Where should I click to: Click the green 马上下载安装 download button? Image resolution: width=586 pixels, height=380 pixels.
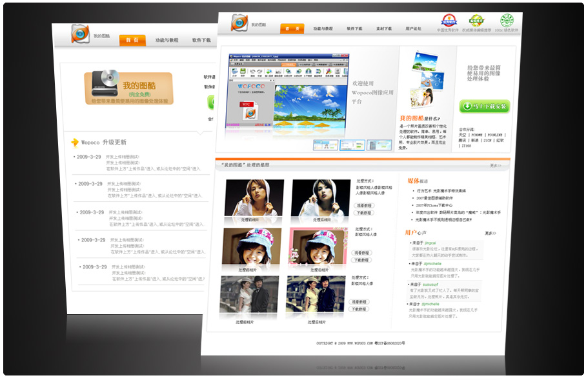[484, 106]
